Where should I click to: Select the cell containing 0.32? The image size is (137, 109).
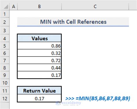[39, 53]
